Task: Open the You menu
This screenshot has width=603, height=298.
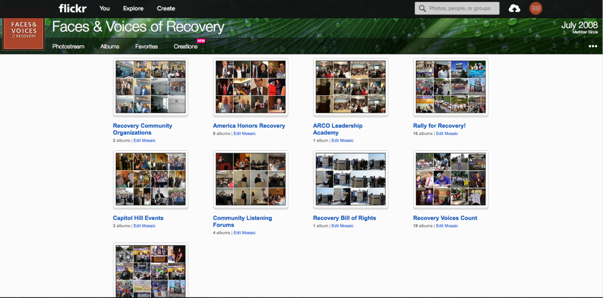Action: [105, 8]
